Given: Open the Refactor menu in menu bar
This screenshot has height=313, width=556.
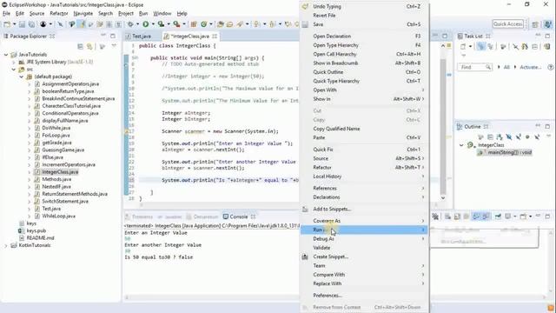Looking at the screenshot, I should coord(59,14).
